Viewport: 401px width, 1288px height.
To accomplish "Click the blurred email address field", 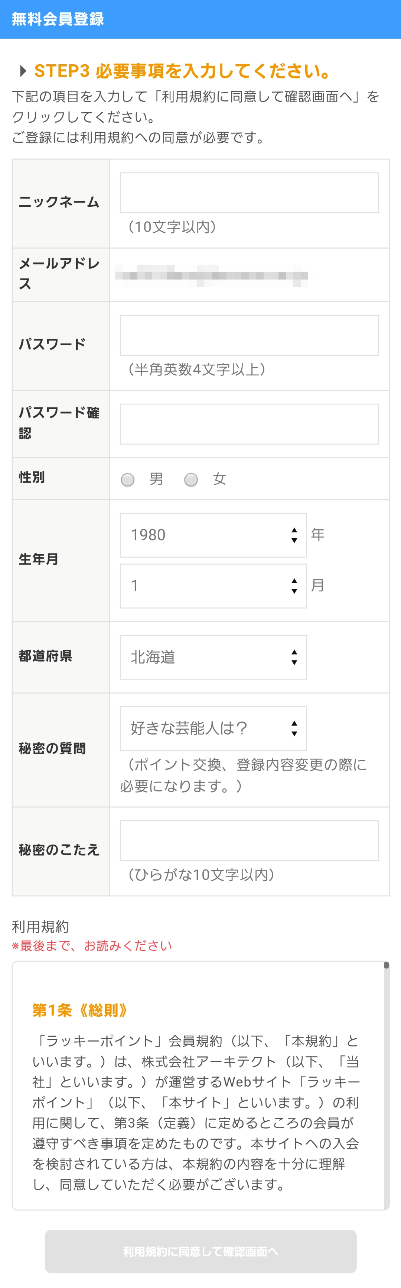I will [211, 275].
